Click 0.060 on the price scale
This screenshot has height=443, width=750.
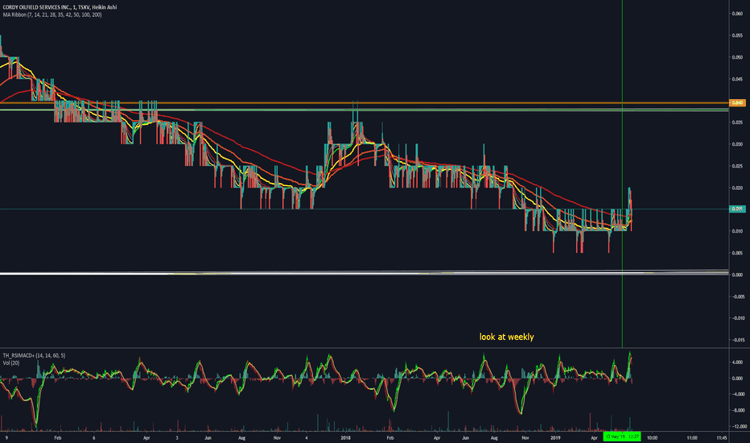(737, 14)
